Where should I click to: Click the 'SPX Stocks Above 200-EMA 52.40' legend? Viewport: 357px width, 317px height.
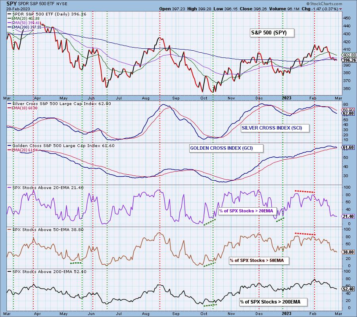(x=47, y=272)
